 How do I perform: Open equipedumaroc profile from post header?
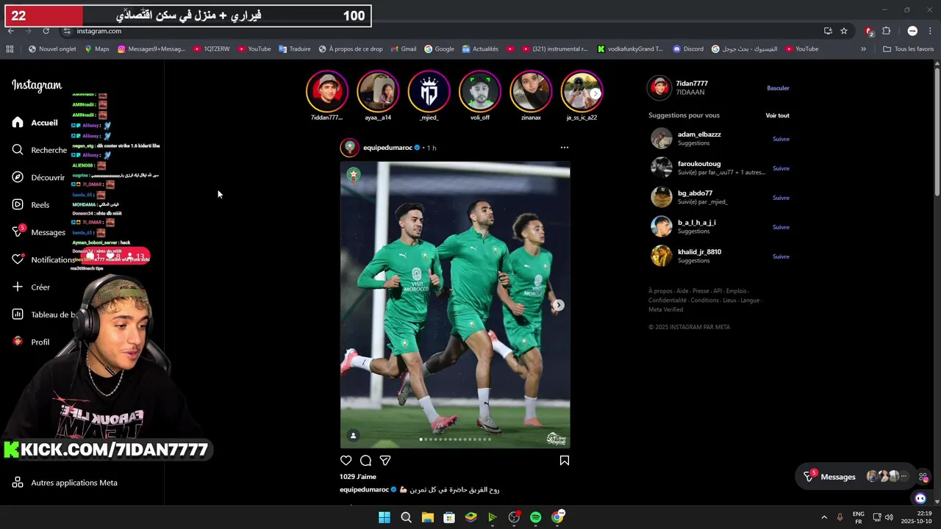pyautogui.click(x=387, y=148)
